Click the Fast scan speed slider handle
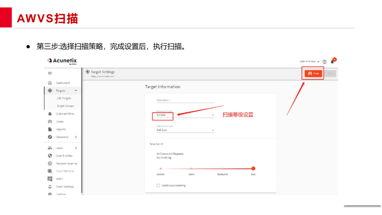Image resolution: width=382 pixels, height=215 pixels. click(253, 168)
